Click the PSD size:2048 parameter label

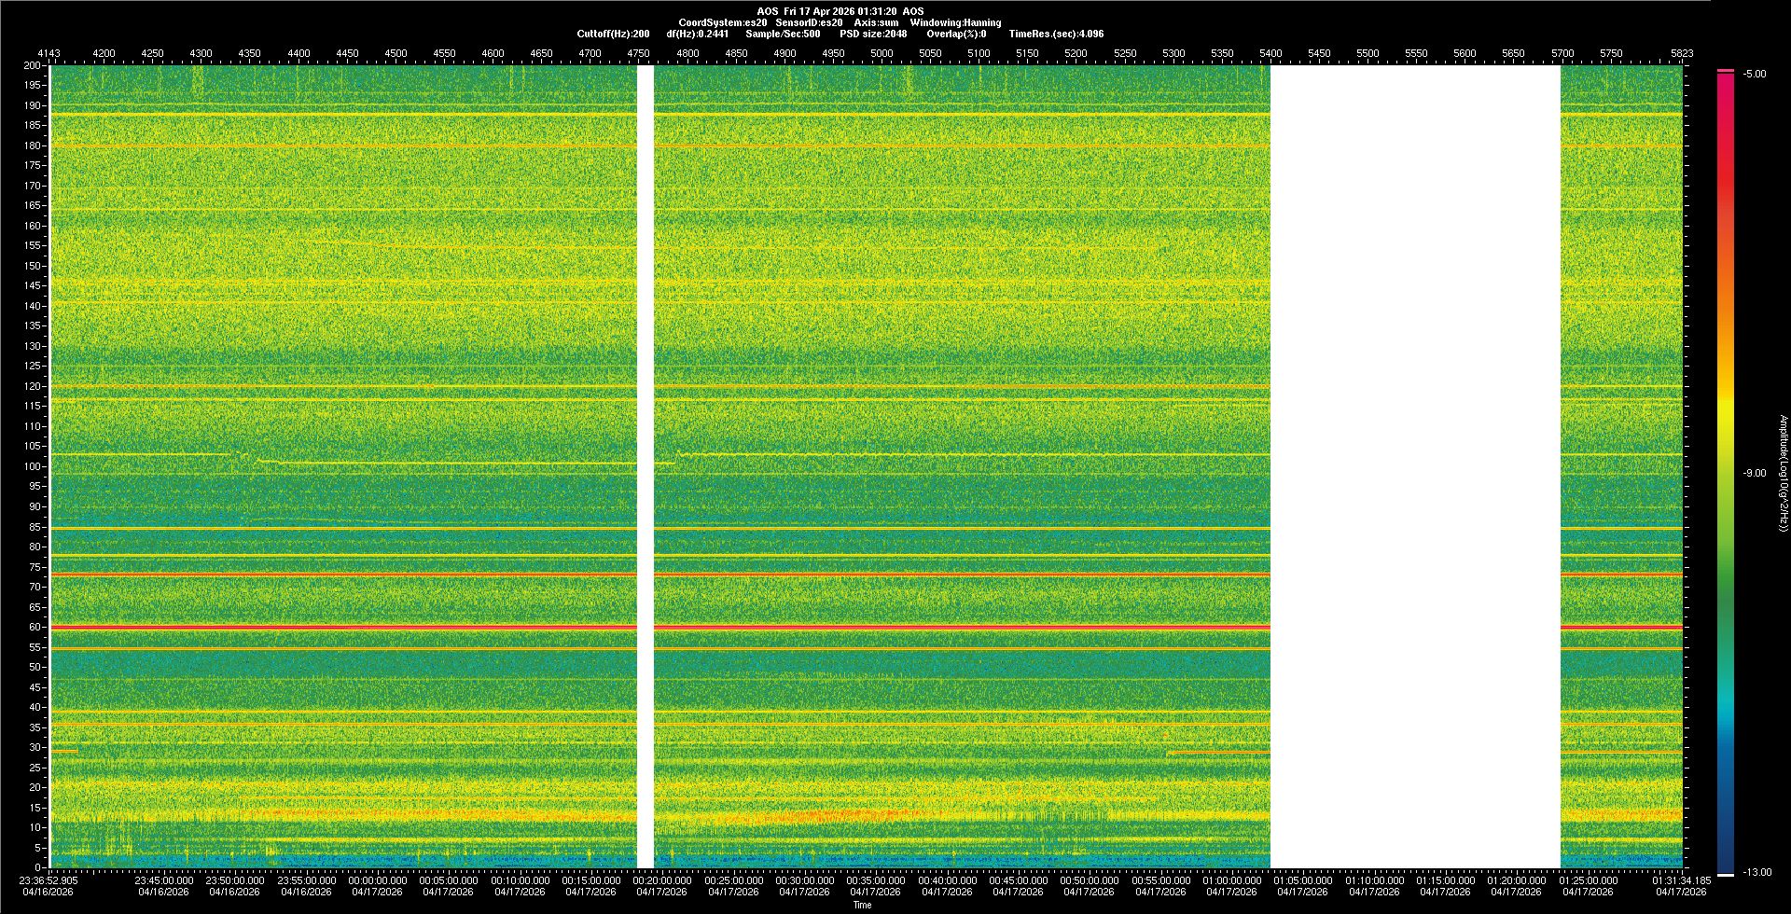pyautogui.click(x=872, y=34)
